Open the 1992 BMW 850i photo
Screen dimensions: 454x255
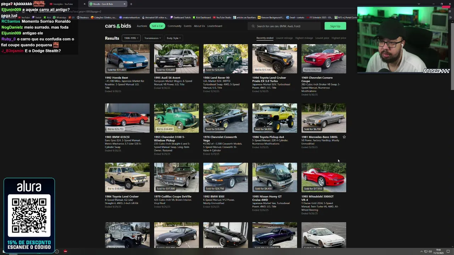[x=226, y=177]
